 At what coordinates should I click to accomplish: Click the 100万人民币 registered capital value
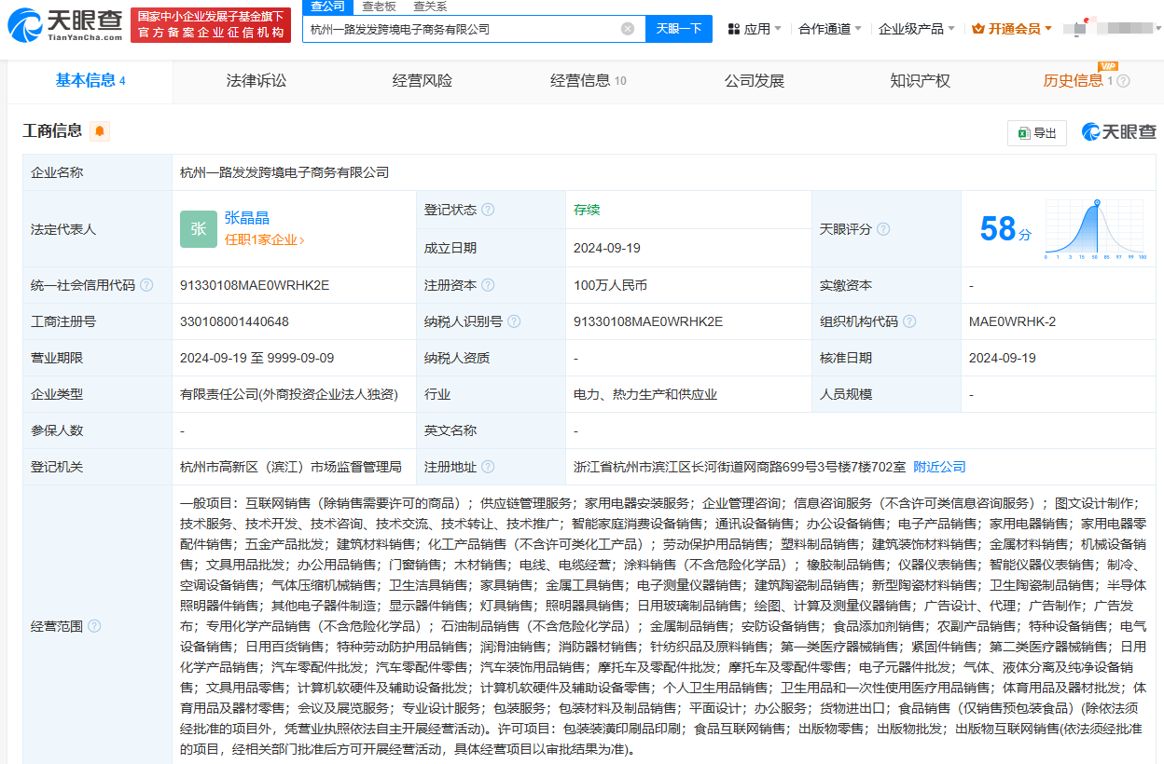[610, 285]
